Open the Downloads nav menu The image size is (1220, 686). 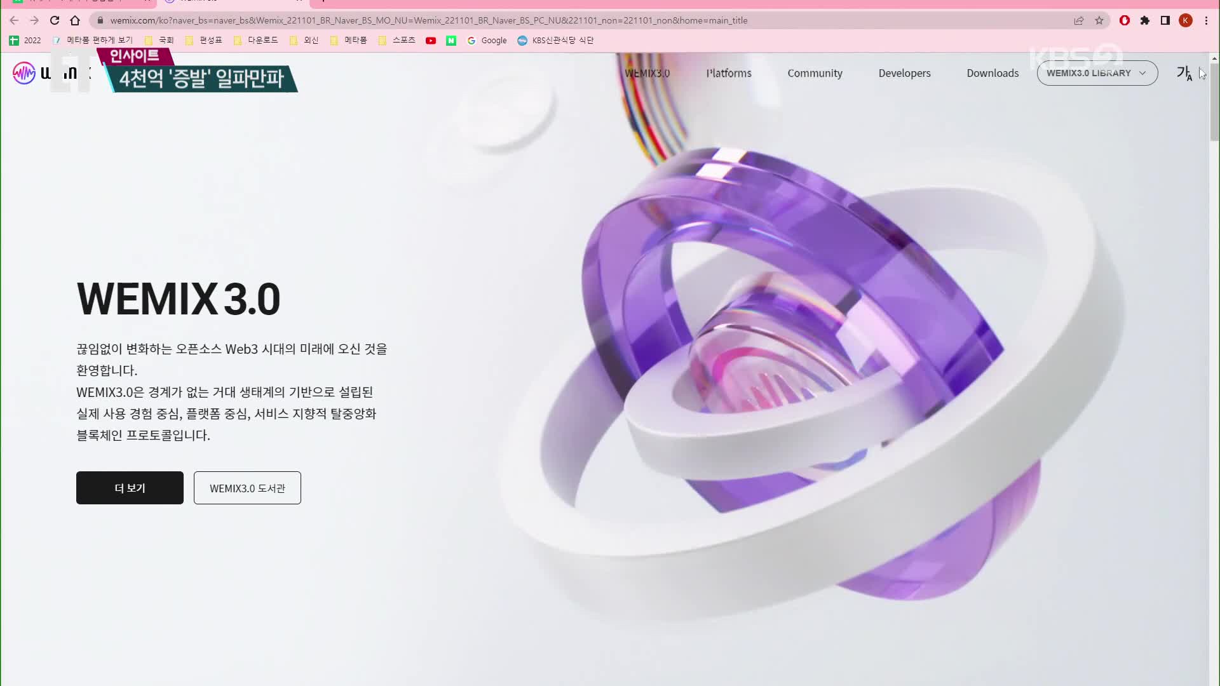(x=993, y=73)
